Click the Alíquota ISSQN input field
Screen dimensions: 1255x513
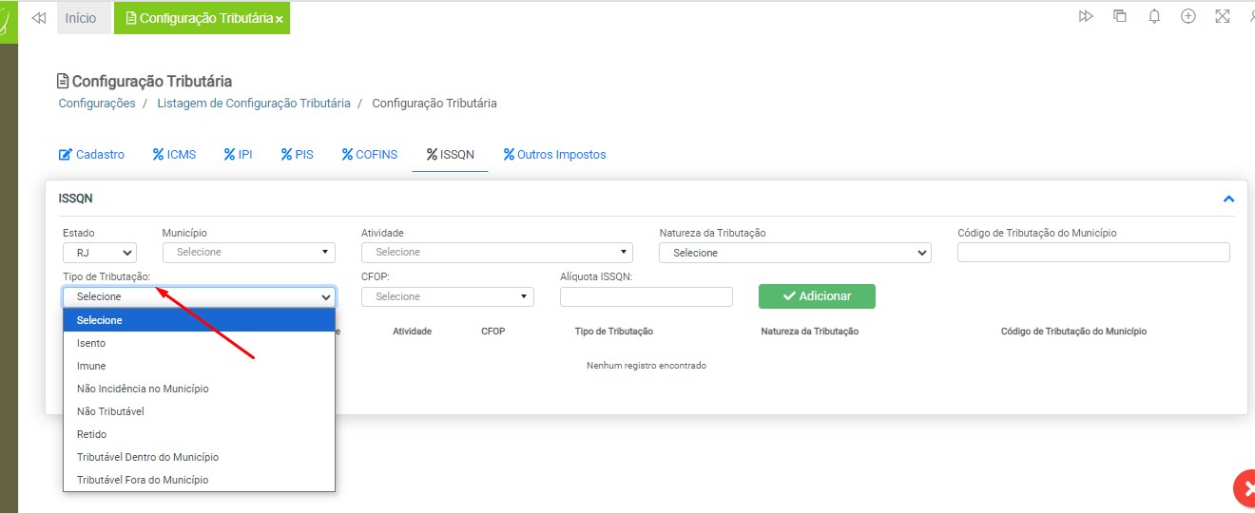pyautogui.click(x=647, y=297)
